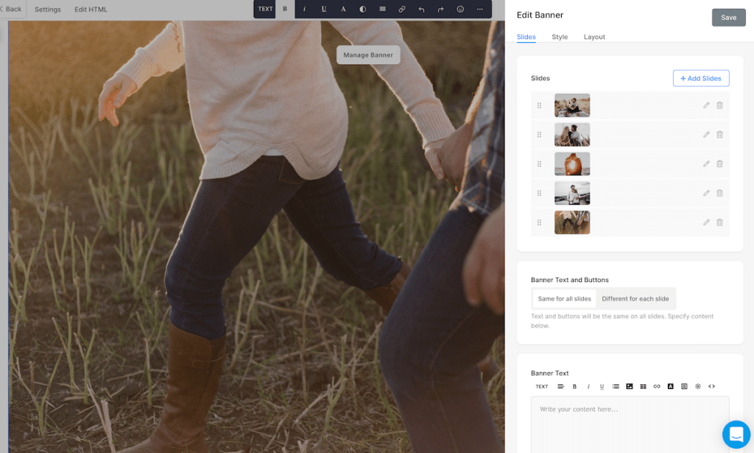The image size is (754, 453).
Task: Insert image in Banner Text toolbar
Action: 630,387
